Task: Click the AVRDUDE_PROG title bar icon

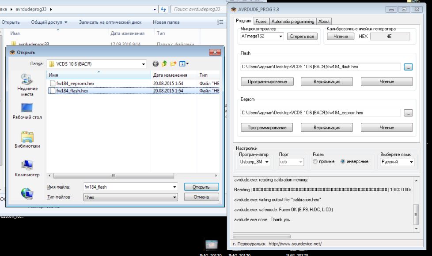Action: pyautogui.click(x=234, y=9)
